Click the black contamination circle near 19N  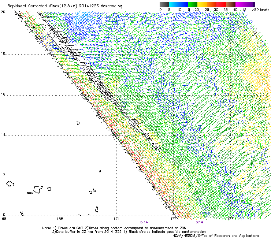tap(34, 27)
